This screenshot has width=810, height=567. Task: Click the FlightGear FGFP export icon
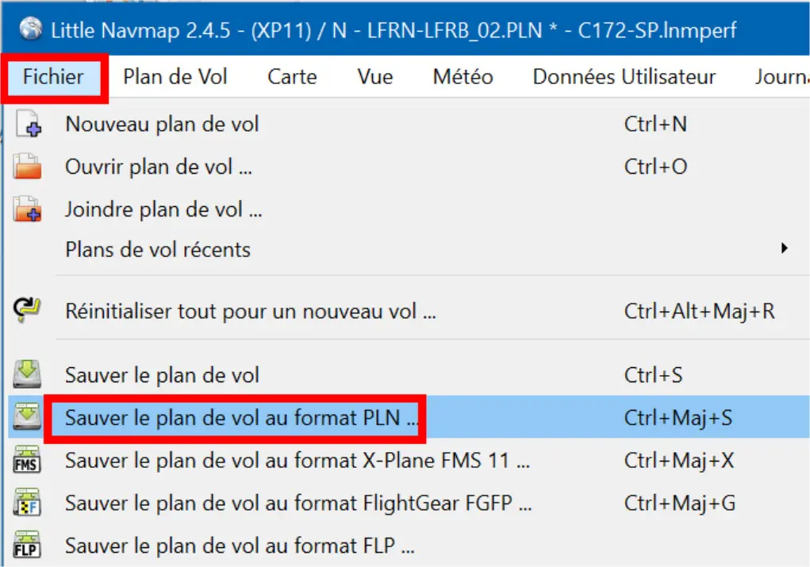[26, 503]
